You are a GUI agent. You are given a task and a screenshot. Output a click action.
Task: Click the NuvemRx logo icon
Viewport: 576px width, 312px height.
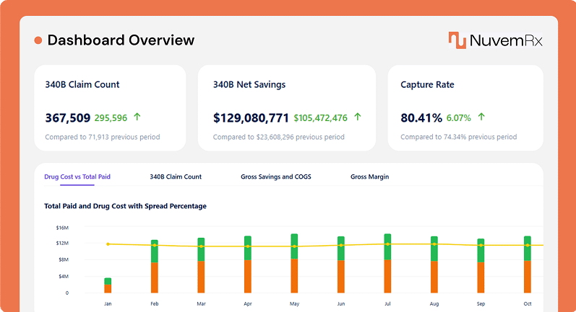tap(456, 40)
